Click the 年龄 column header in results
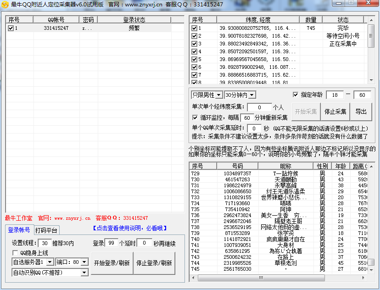This screenshot has height=290, width=380. pyautogui.click(x=341, y=166)
